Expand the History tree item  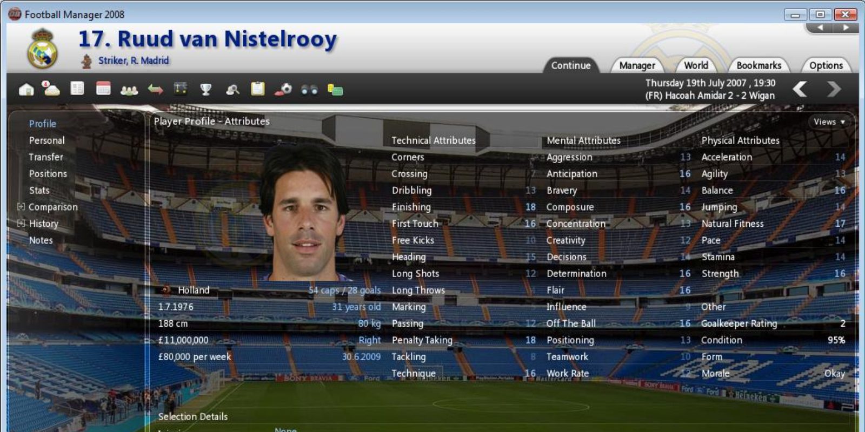pyautogui.click(x=21, y=224)
